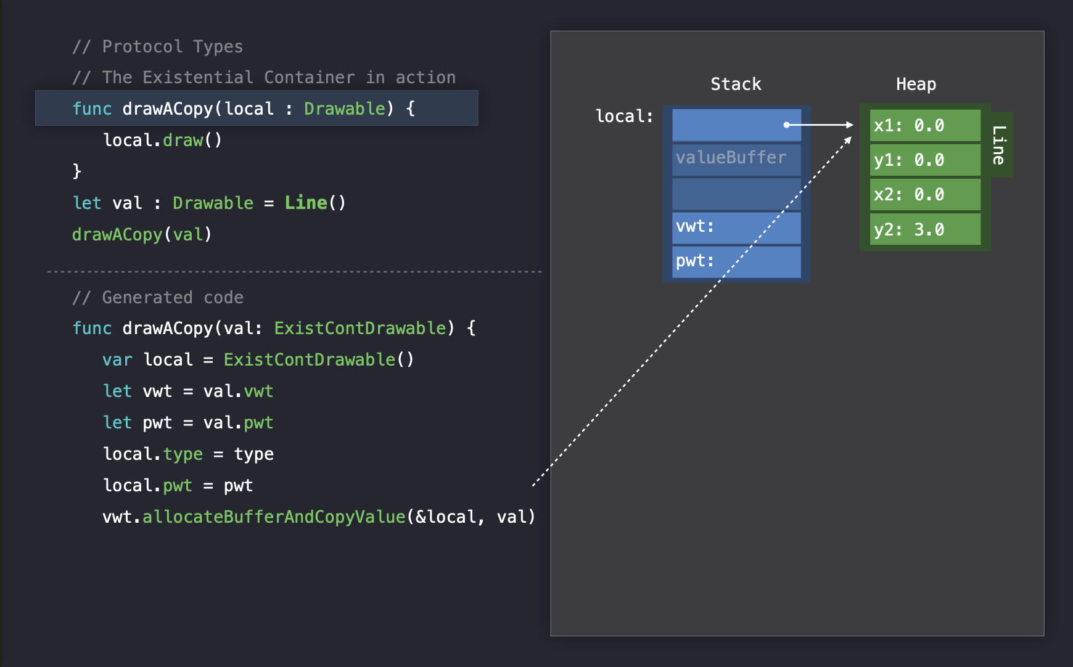Screen dimensions: 1073x667
Task: Click the empty third cell of the stack
Action: [736, 194]
